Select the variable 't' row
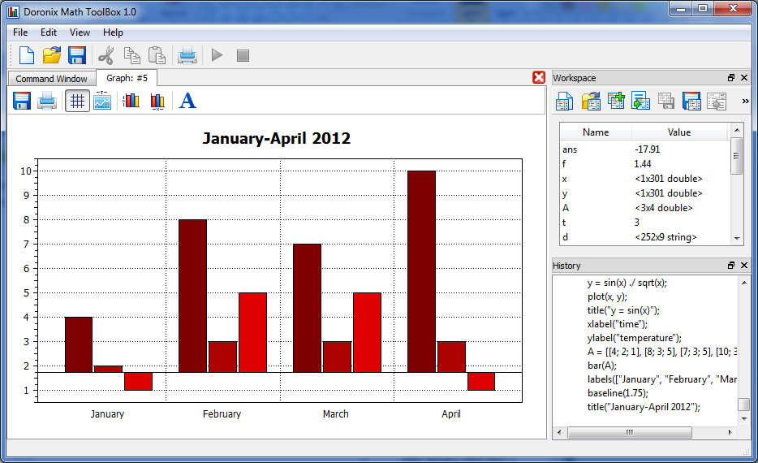This screenshot has width=758, height=463. 645,222
